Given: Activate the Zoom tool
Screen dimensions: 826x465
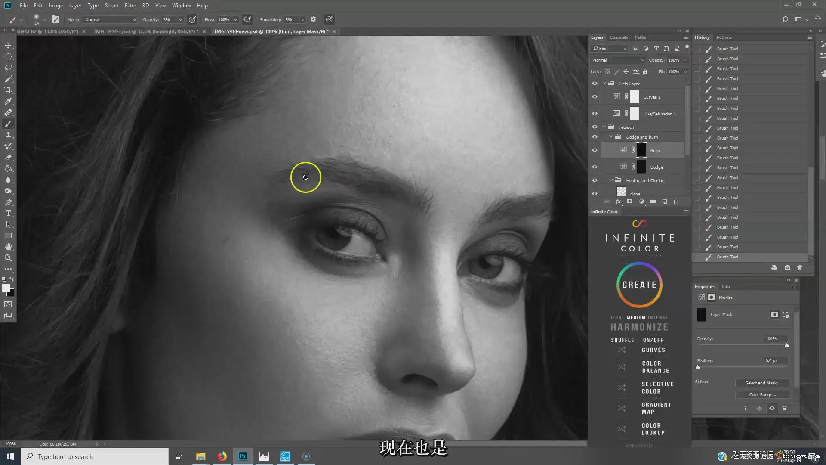Looking at the screenshot, I should 8,258.
